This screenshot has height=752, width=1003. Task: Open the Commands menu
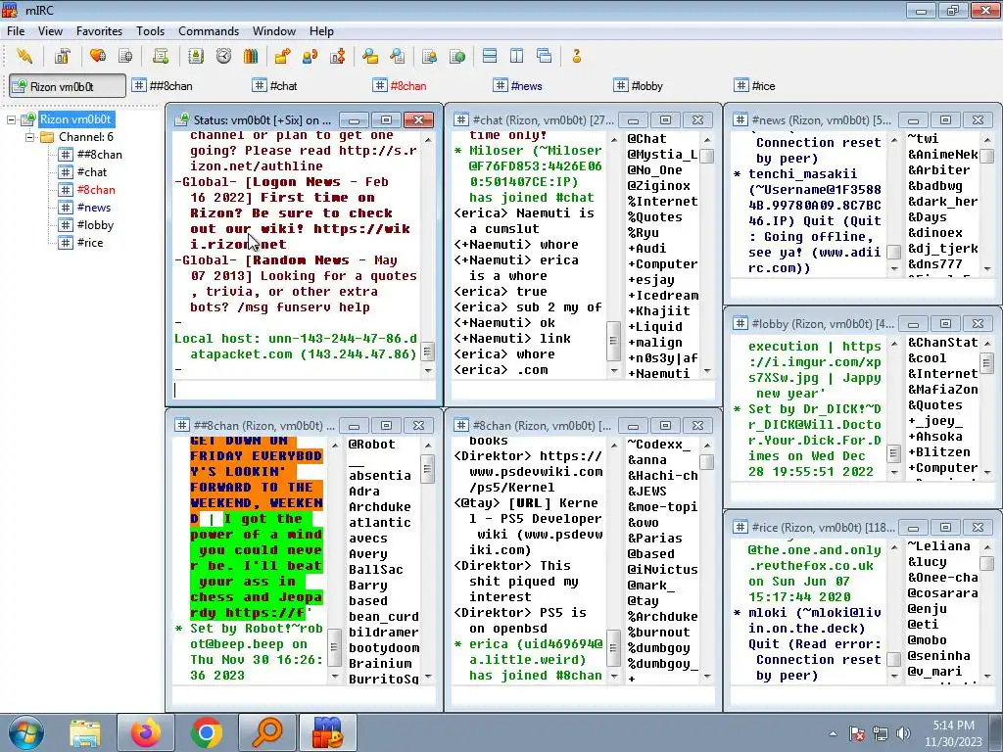(x=209, y=30)
